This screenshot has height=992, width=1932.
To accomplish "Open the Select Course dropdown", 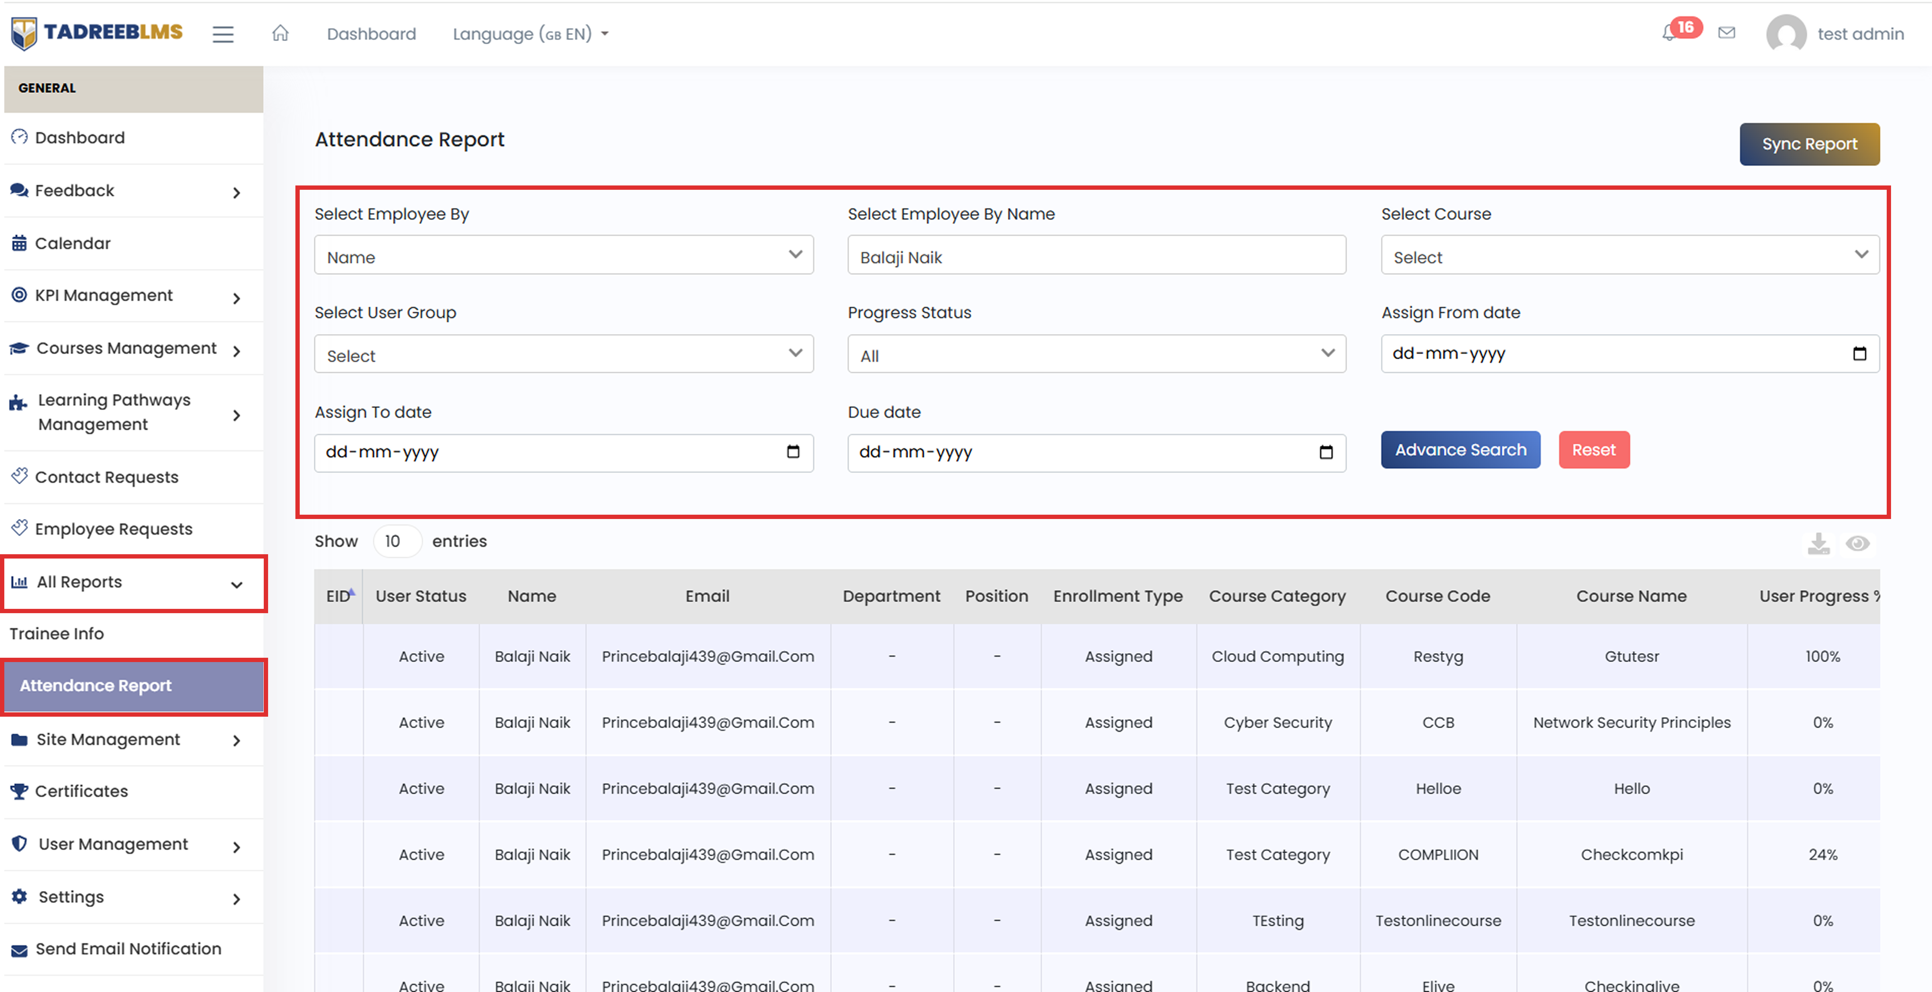I will 1630,255.
